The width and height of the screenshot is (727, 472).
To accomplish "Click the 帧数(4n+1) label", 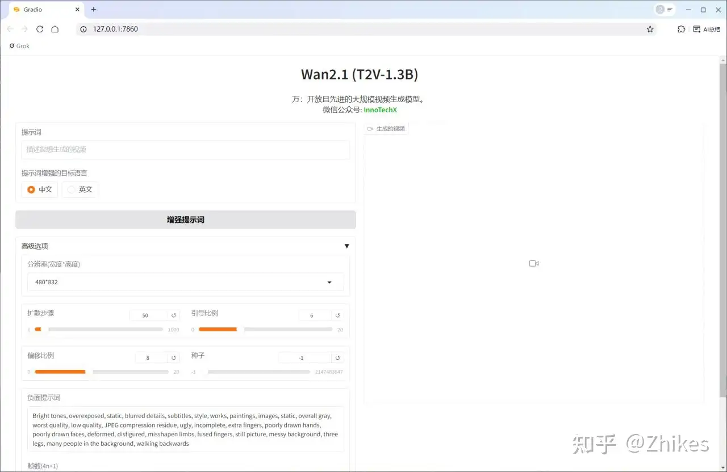I will coord(43,466).
